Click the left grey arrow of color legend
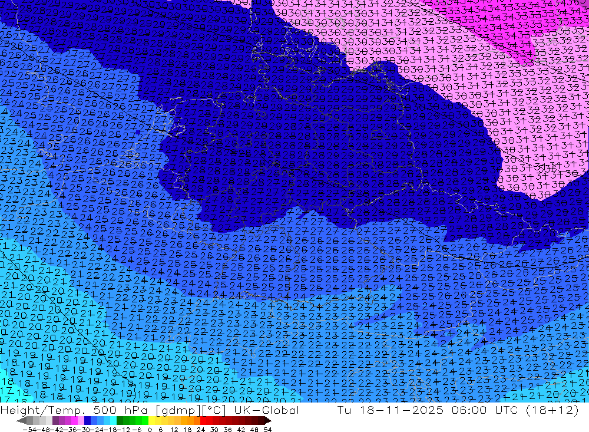This screenshot has width=589, height=432. (21, 420)
